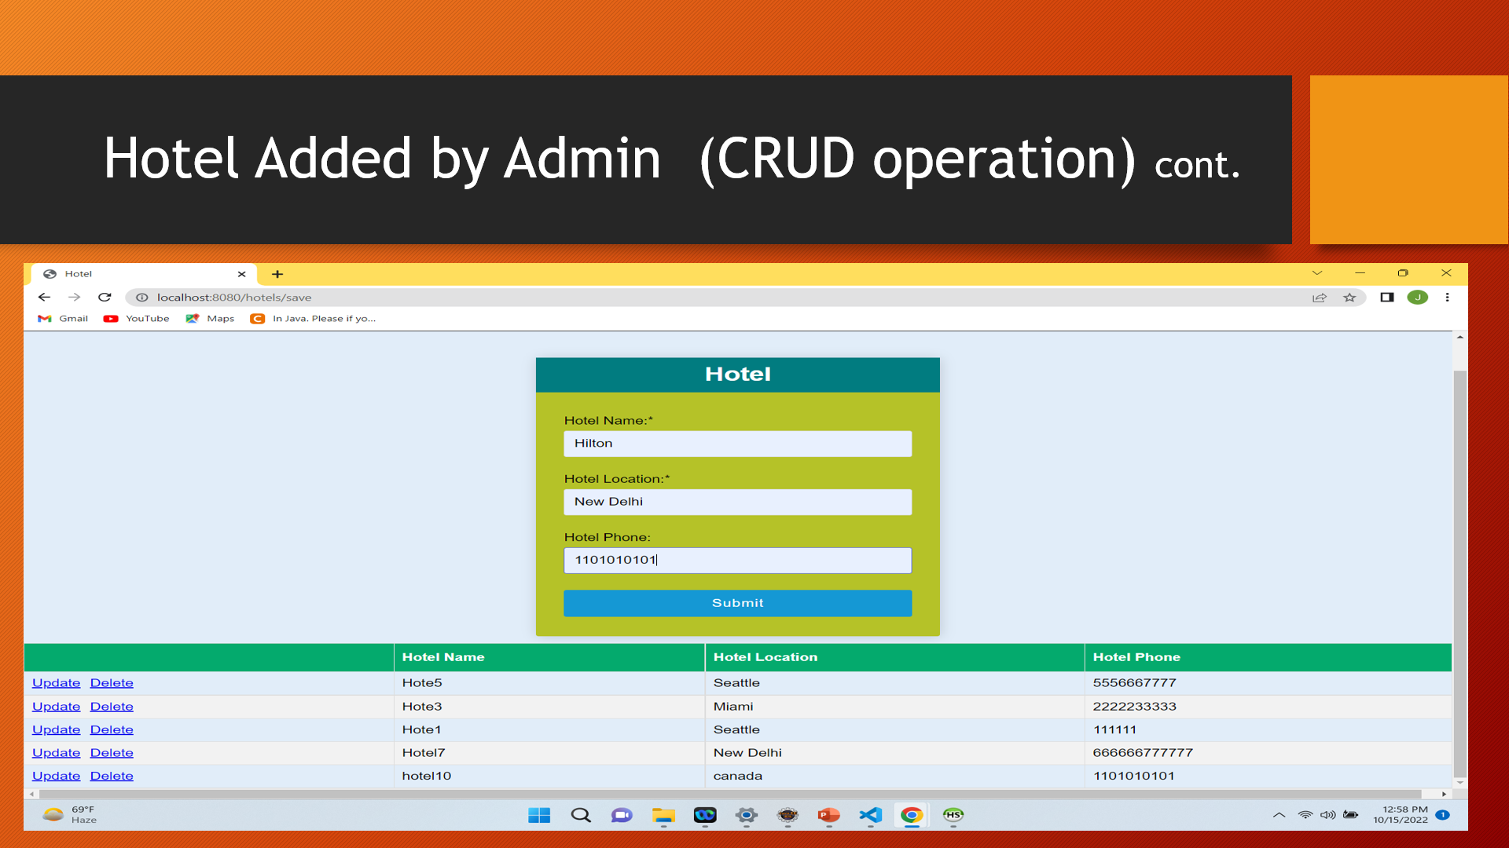Delete the hotel10 canada row
The width and height of the screenshot is (1509, 848).
[112, 776]
